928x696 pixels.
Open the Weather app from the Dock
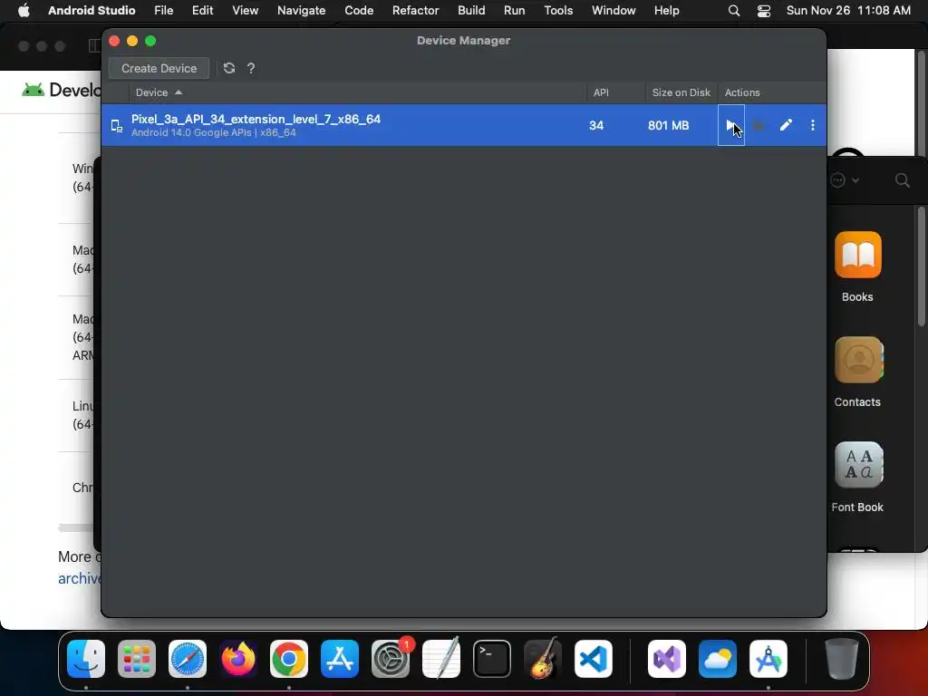click(718, 659)
